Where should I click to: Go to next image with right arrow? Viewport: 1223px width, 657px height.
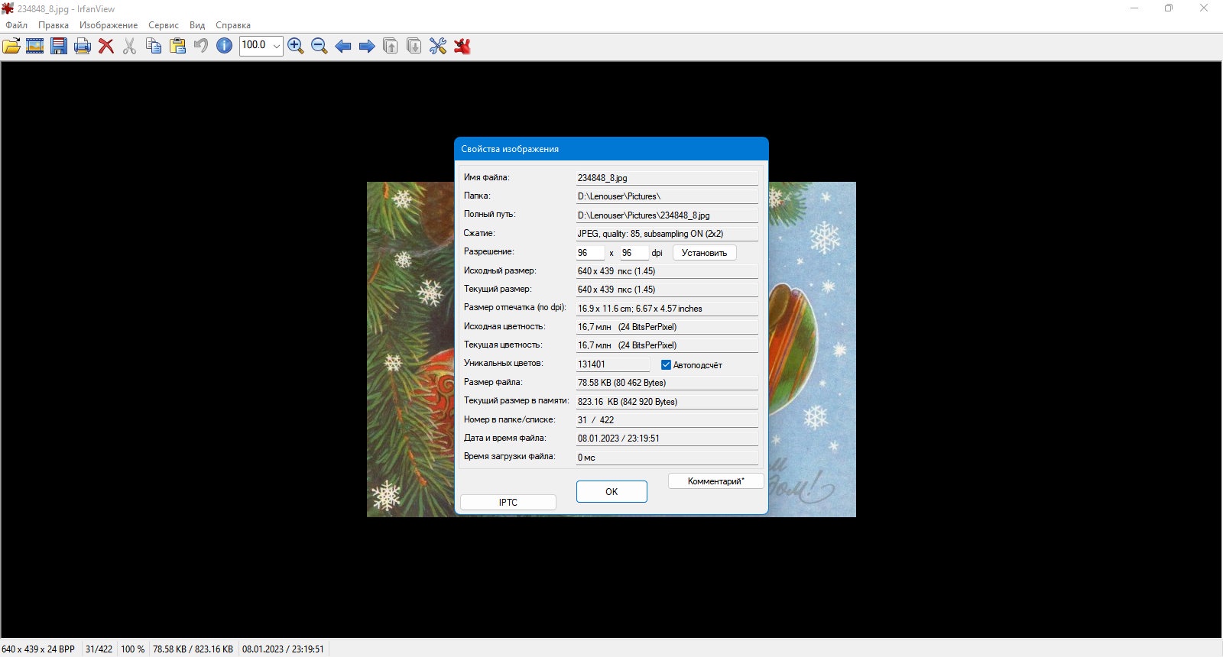[367, 46]
